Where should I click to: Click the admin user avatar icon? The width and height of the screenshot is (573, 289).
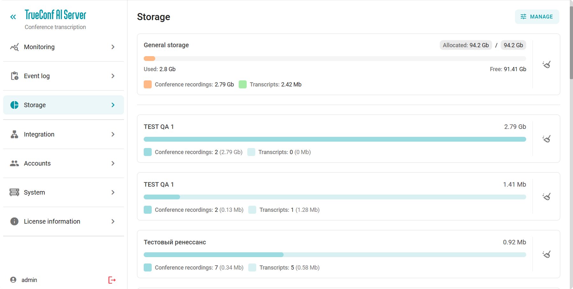click(x=13, y=280)
